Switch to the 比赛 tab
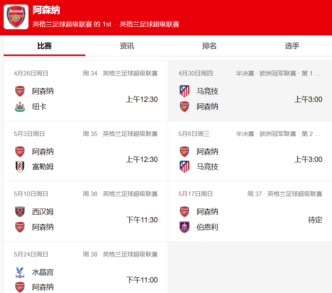 [44, 46]
